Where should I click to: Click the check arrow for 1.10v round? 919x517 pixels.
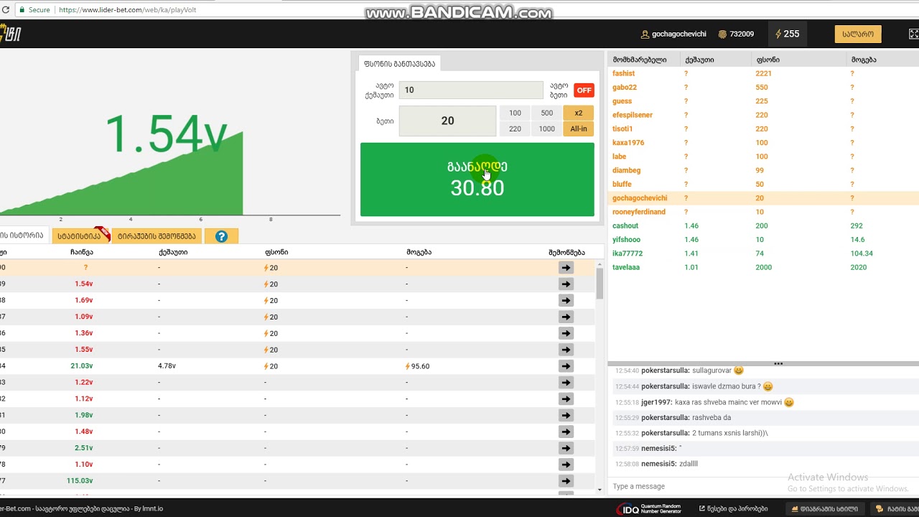566,465
